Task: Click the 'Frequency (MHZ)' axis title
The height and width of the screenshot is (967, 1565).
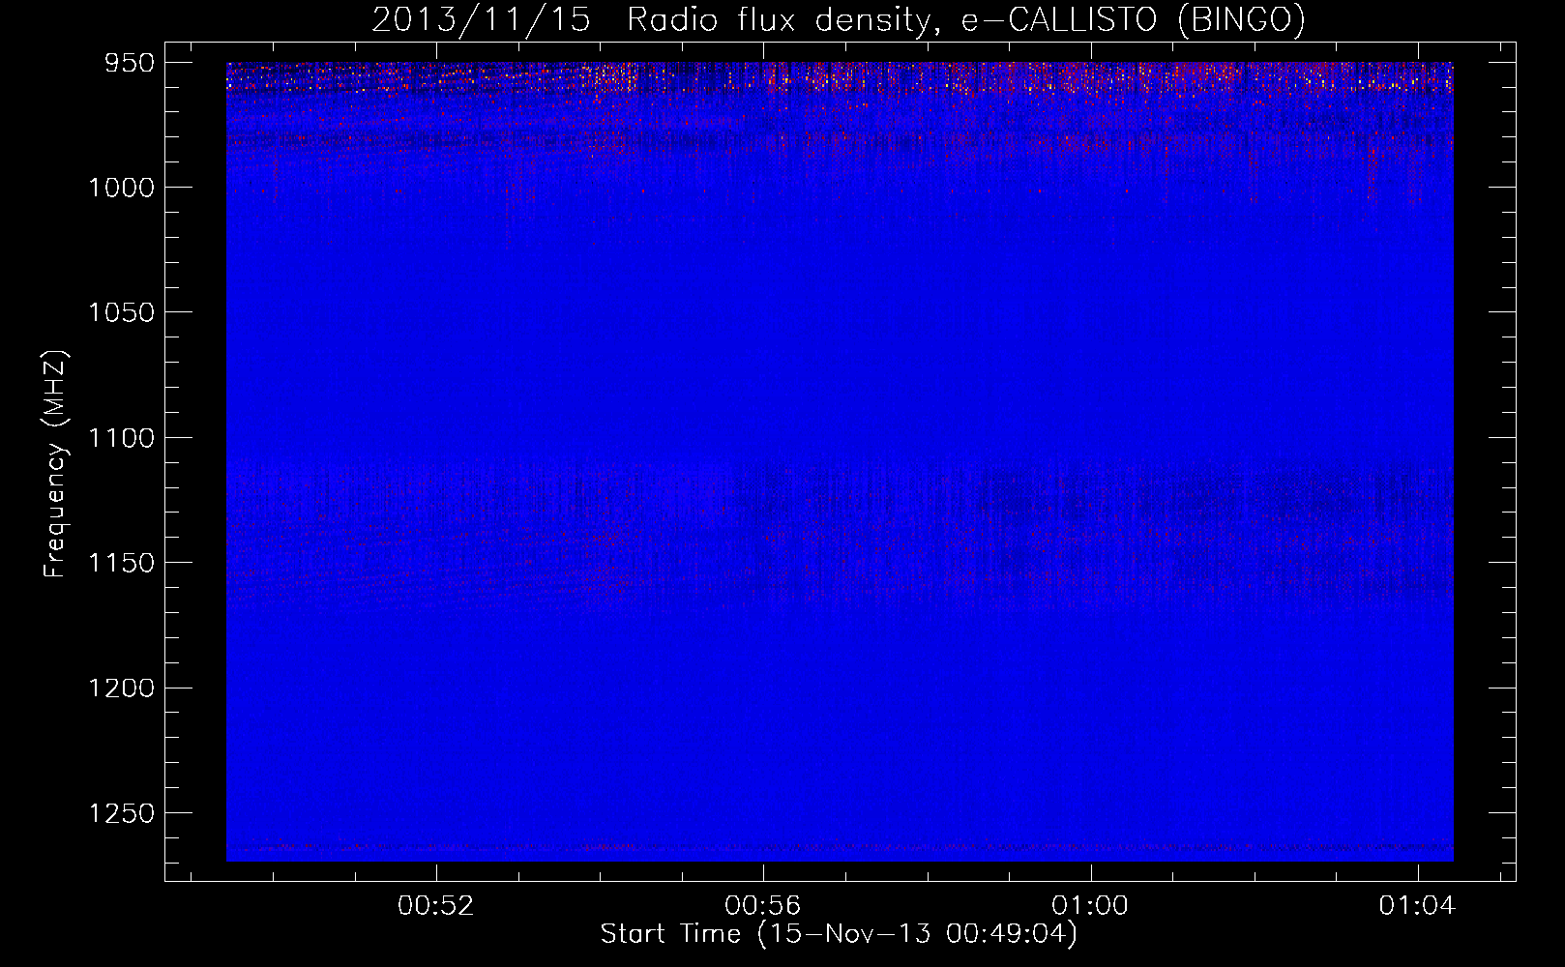Action: [x=55, y=464]
